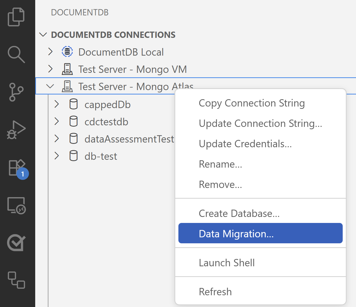Select the cdctestdb tree item
Screen dimensions: 356x307
pyautogui.click(x=106, y=121)
